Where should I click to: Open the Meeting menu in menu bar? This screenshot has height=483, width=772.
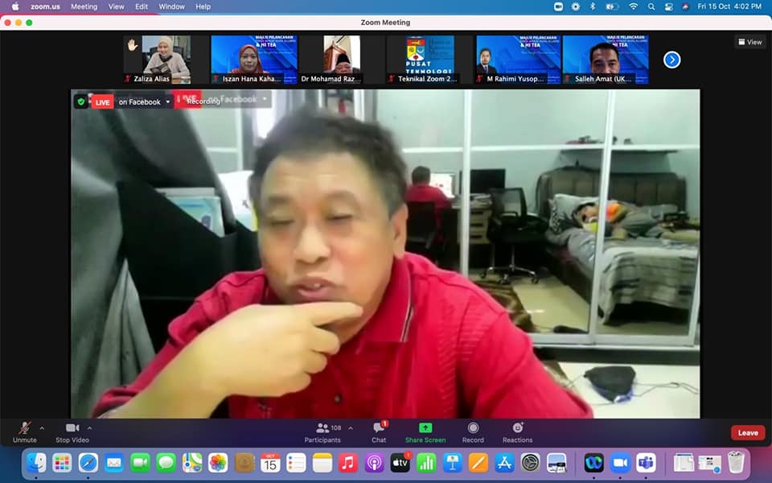(84, 6)
